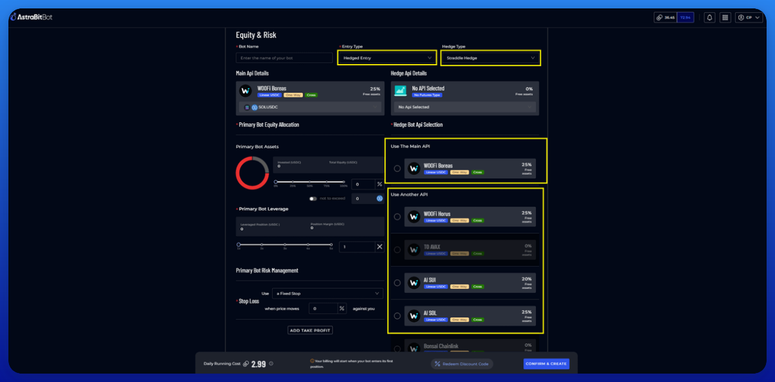Viewport: 775px width, 382px height.
Task: Click the AstraBitBot logo
Action: (31, 17)
